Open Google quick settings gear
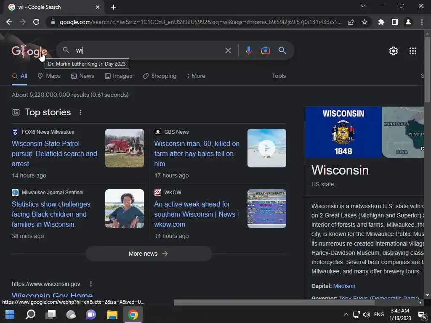The height and width of the screenshot is (323, 431). pyautogui.click(x=394, y=51)
